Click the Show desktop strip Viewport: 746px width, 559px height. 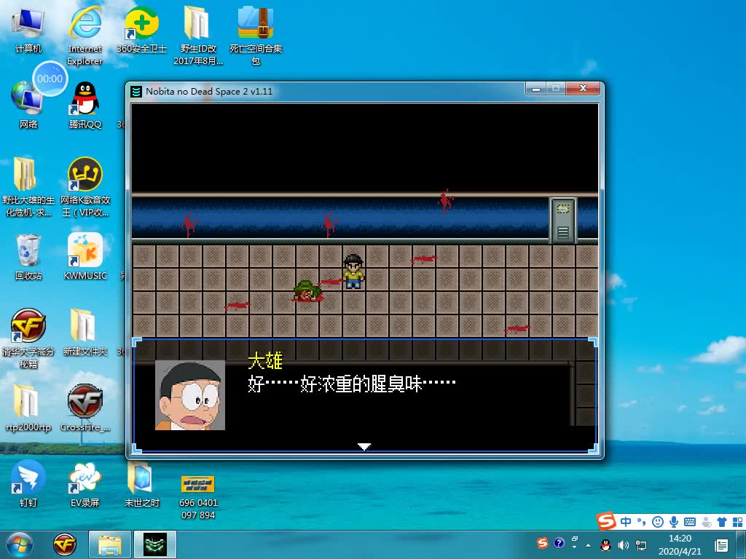pyautogui.click(x=742, y=544)
